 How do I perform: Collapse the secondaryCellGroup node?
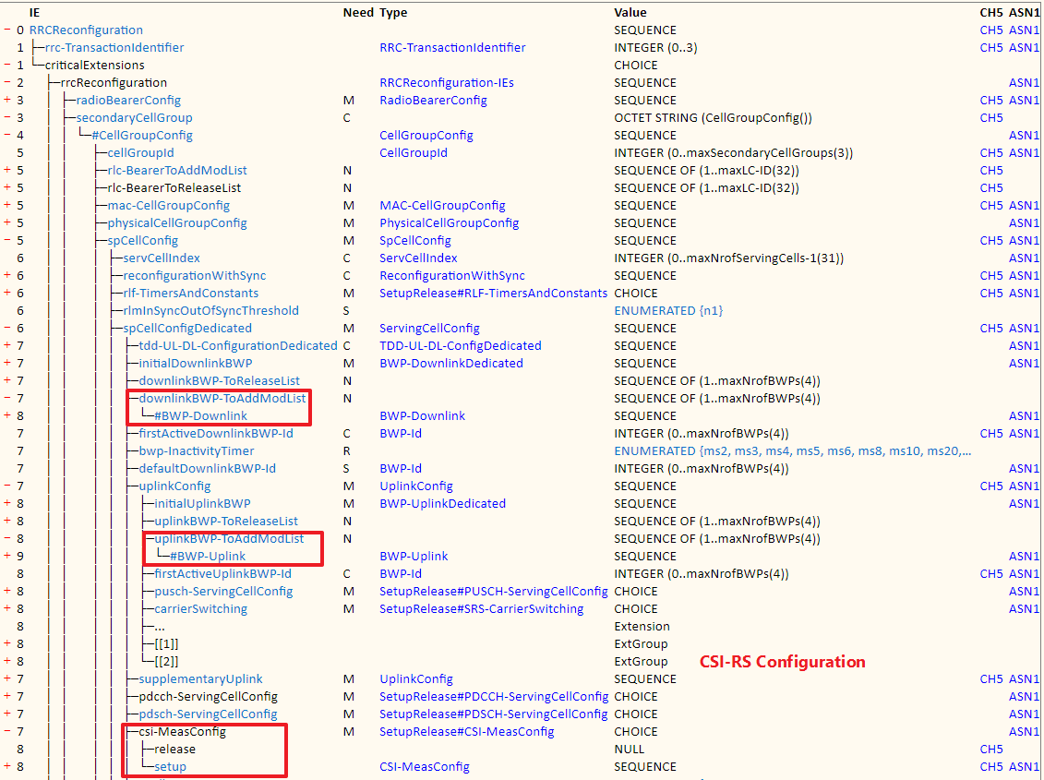pos(7,118)
